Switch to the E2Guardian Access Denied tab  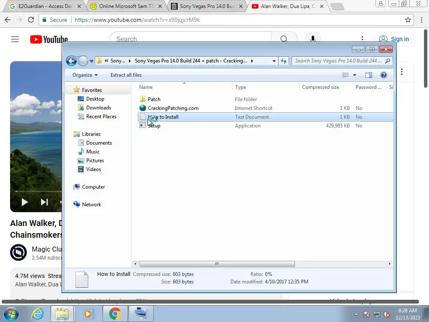tap(44, 6)
